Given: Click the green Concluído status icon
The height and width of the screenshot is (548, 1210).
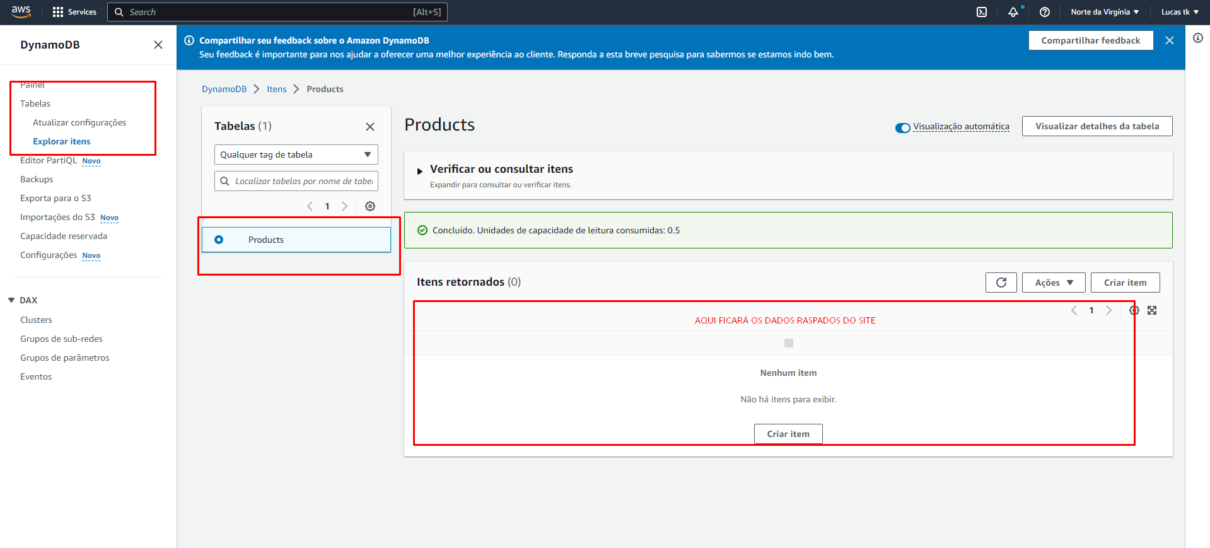Looking at the screenshot, I should pos(422,230).
